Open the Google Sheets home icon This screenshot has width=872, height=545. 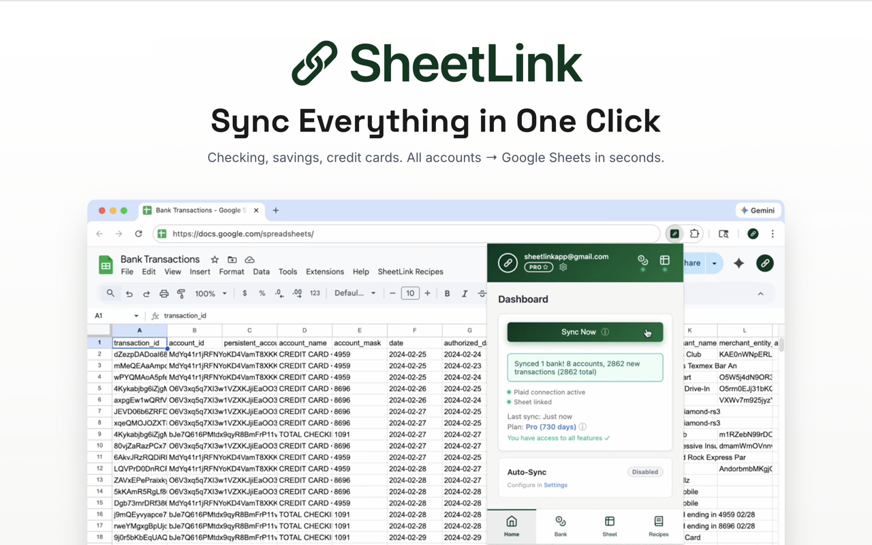point(106,265)
